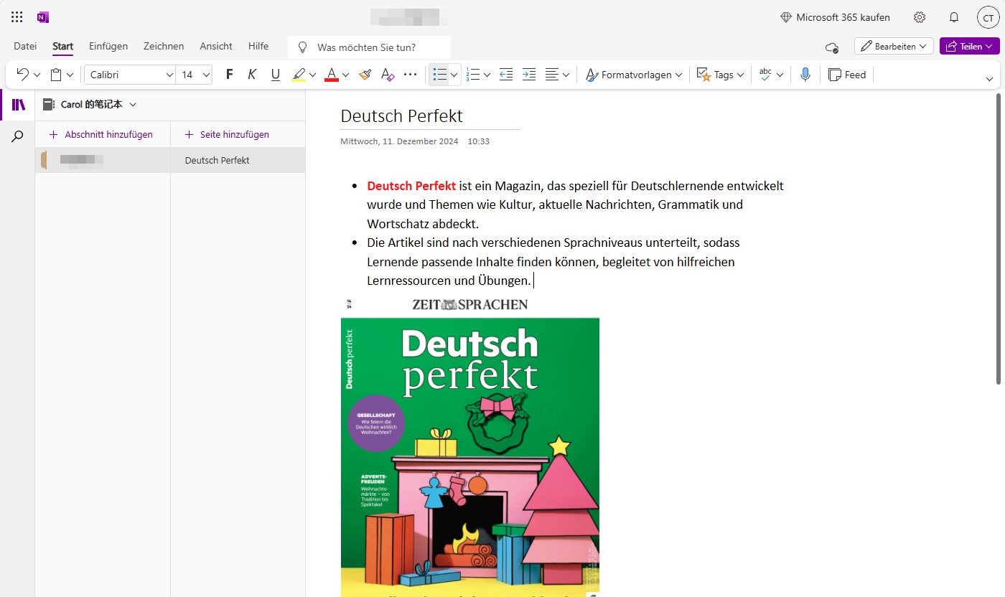1005x597 pixels.
Task: Open the notifications bell
Action: [x=954, y=17]
